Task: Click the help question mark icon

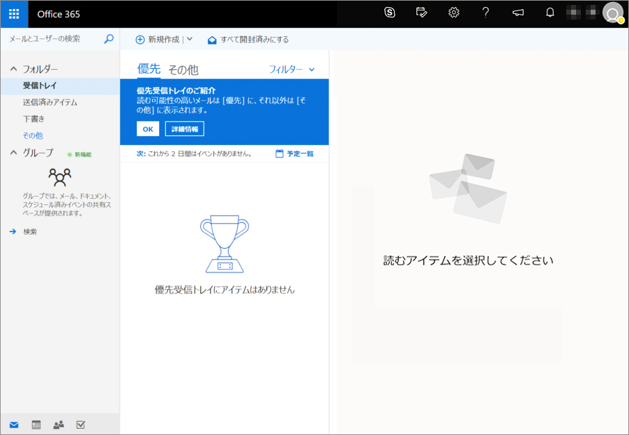Action: 486,13
